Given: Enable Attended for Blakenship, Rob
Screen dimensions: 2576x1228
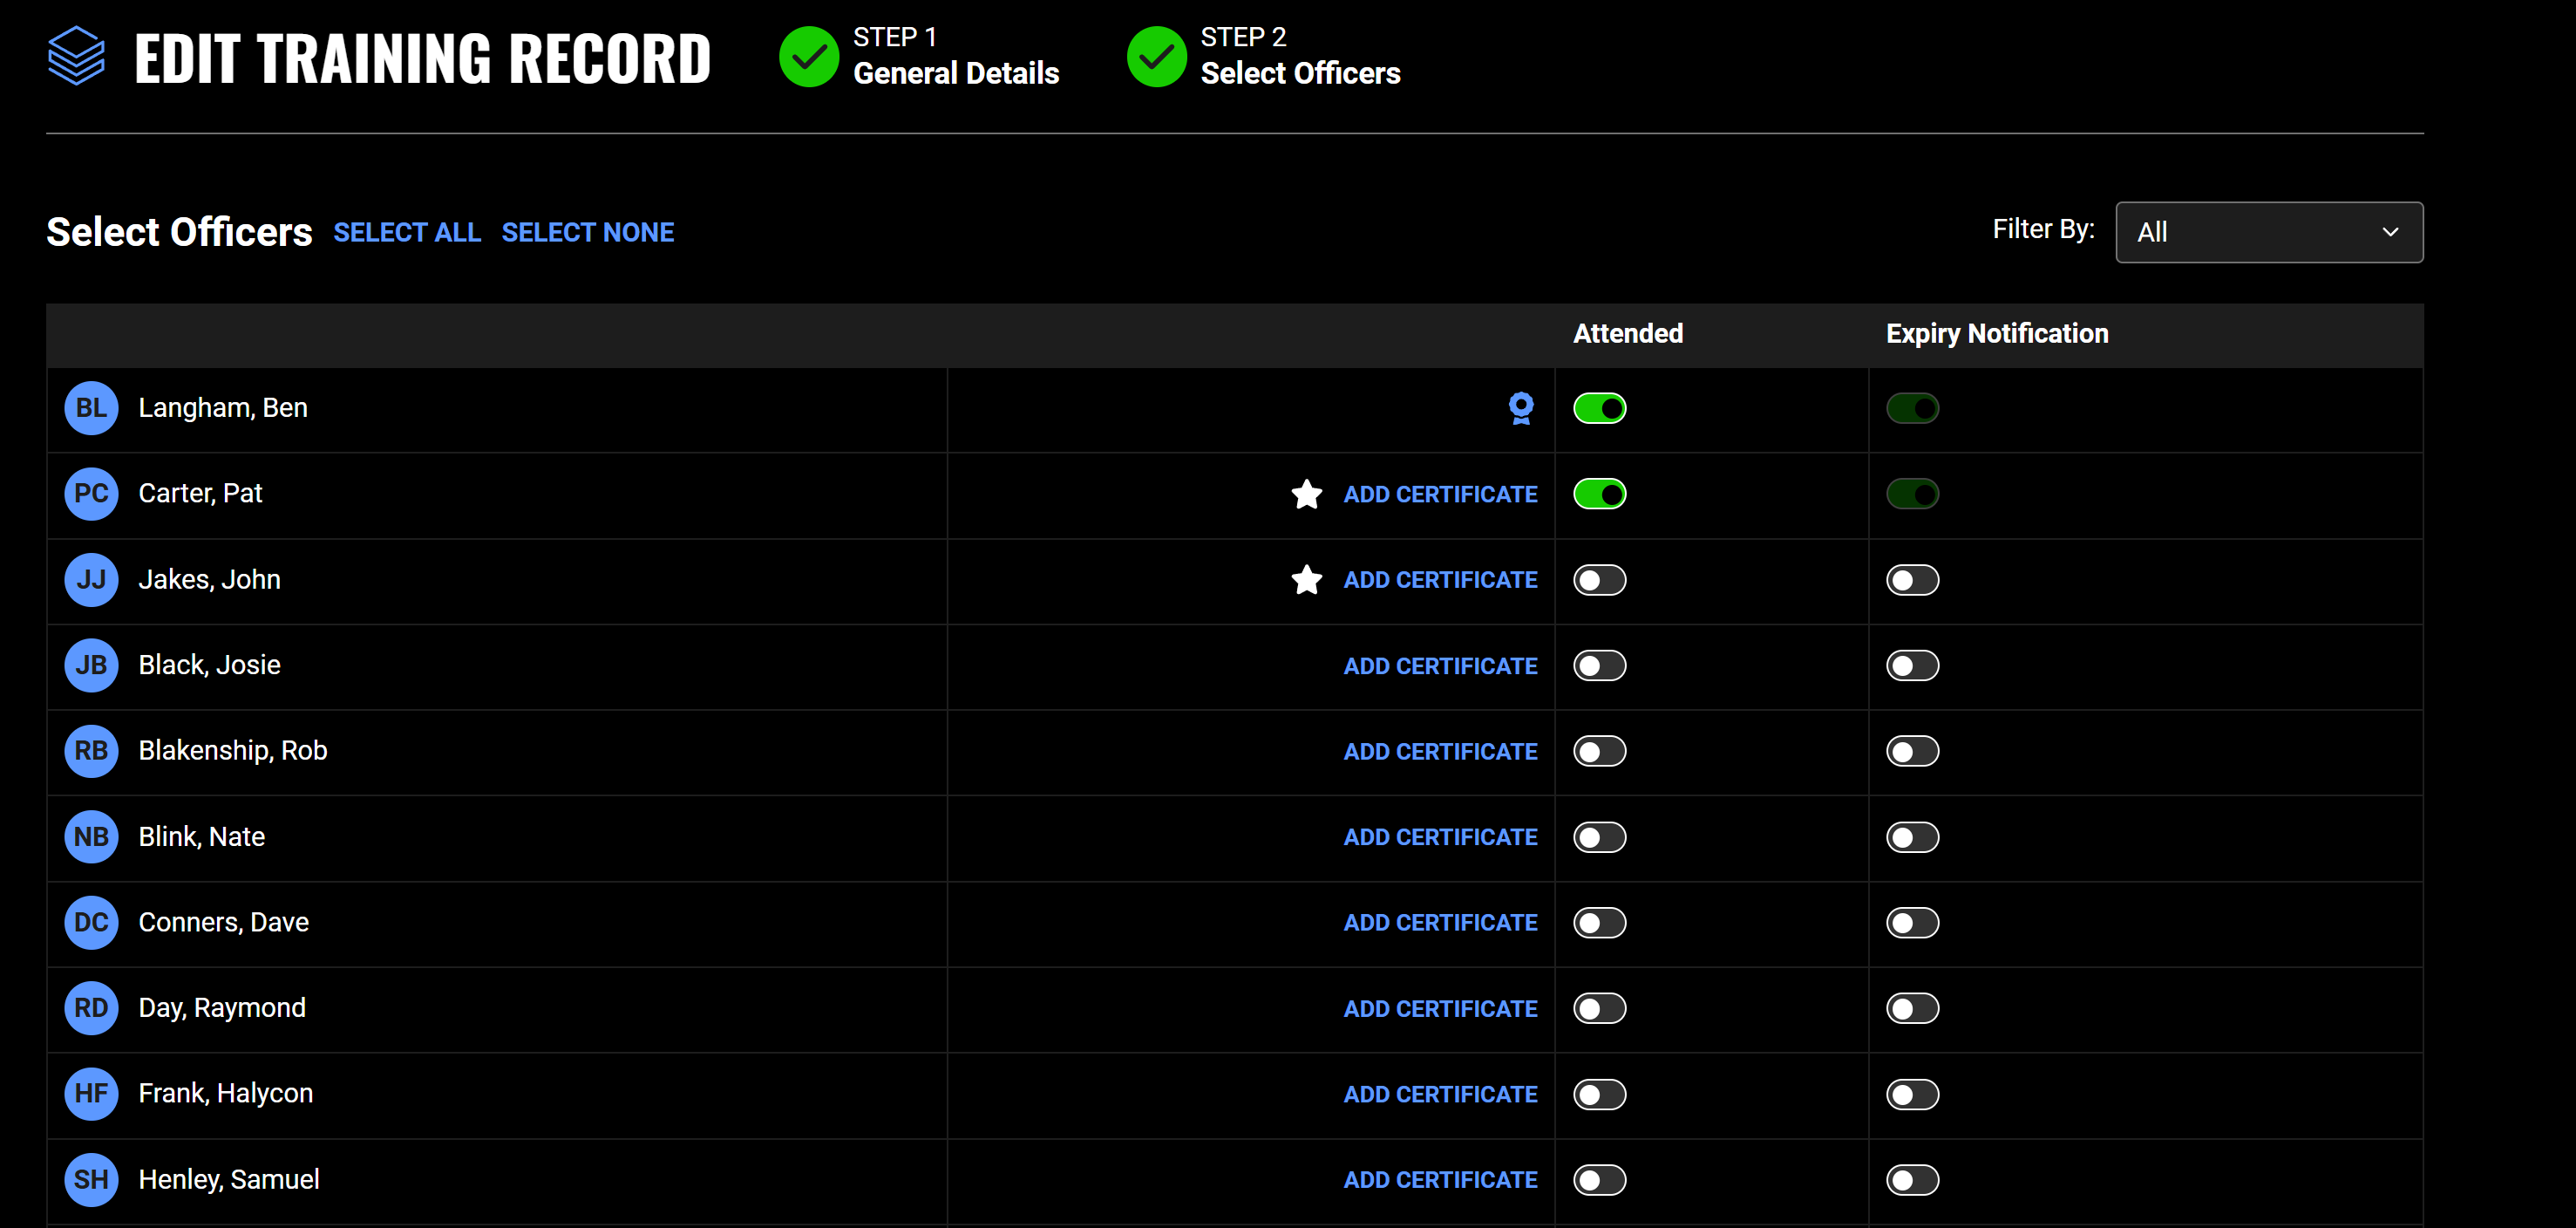Looking at the screenshot, I should click(1600, 751).
